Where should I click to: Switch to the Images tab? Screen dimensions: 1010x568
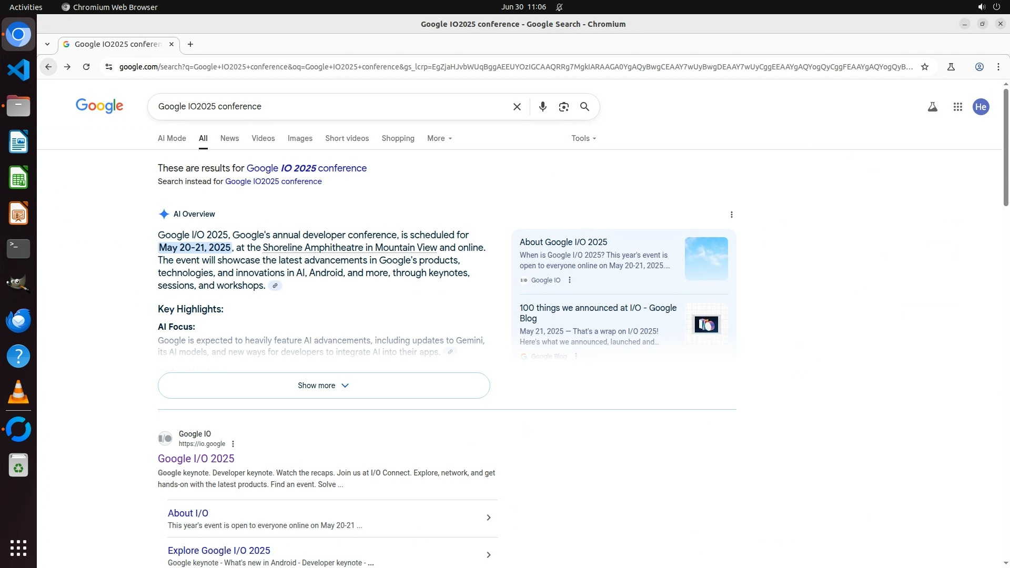click(300, 138)
